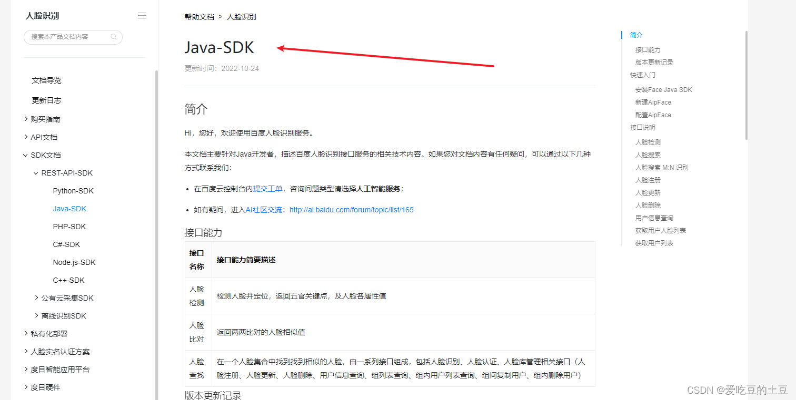Expand the 购买指南 chevron

26,119
